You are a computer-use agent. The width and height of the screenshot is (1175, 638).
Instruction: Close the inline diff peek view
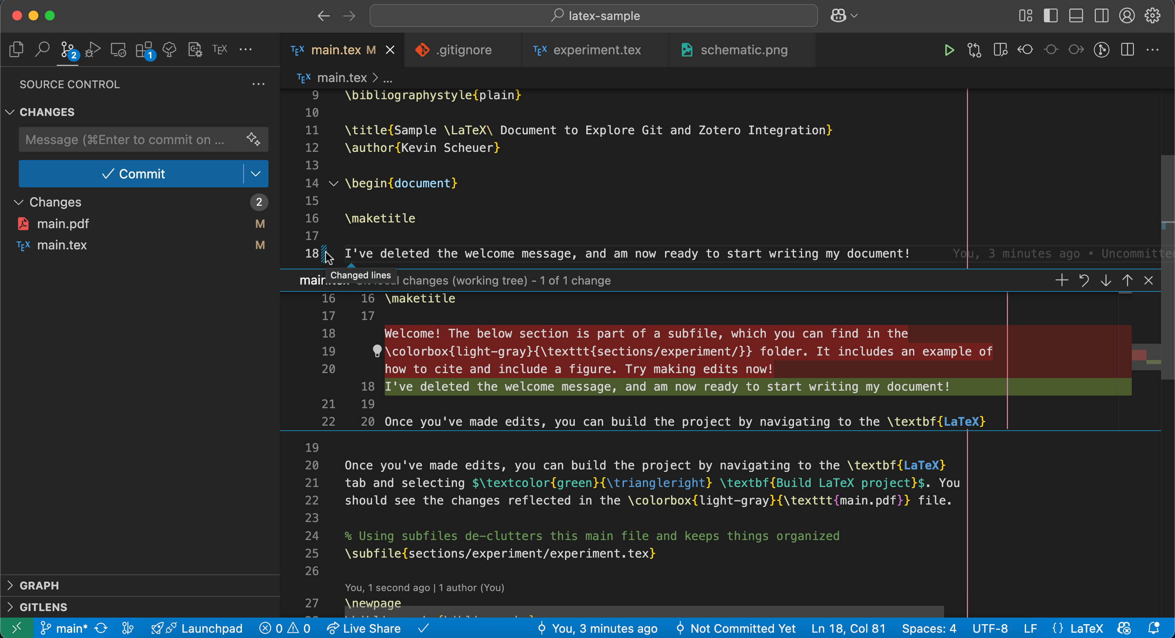(1148, 280)
